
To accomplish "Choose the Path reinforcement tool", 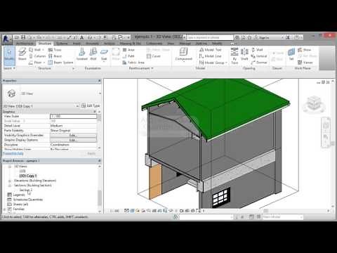I will (128, 56).
